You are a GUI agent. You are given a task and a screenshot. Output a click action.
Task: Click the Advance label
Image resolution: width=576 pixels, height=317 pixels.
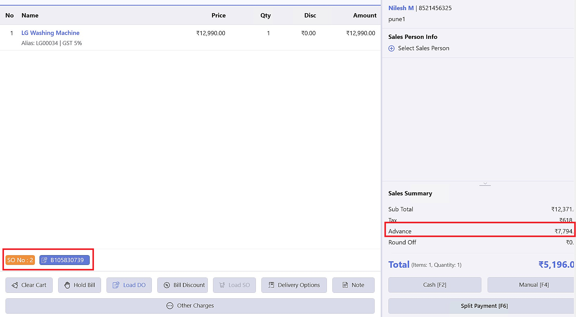tap(400, 231)
